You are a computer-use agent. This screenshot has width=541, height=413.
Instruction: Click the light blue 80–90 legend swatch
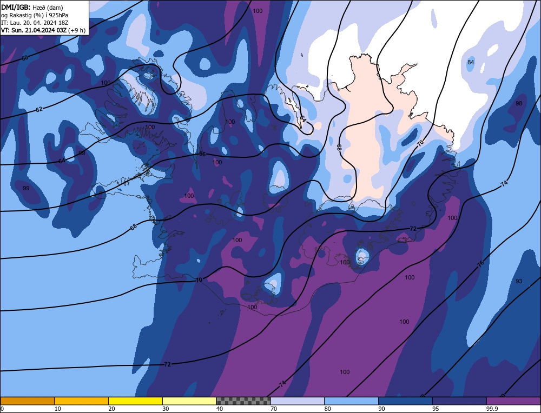(351, 401)
